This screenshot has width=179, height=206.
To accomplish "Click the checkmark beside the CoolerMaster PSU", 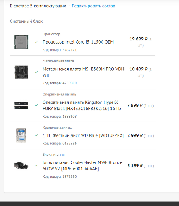I will tap(36, 166).
